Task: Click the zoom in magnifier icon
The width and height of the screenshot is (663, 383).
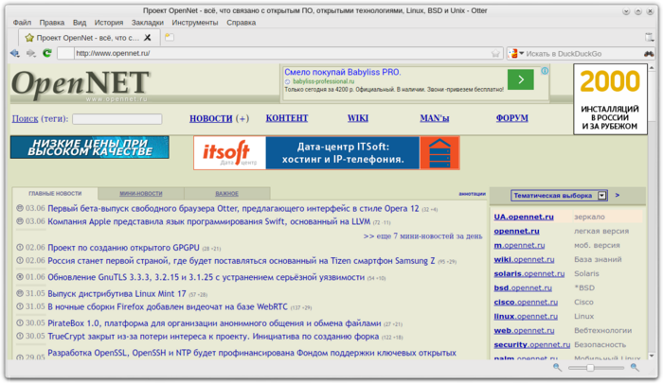Action: pos(635,368)
